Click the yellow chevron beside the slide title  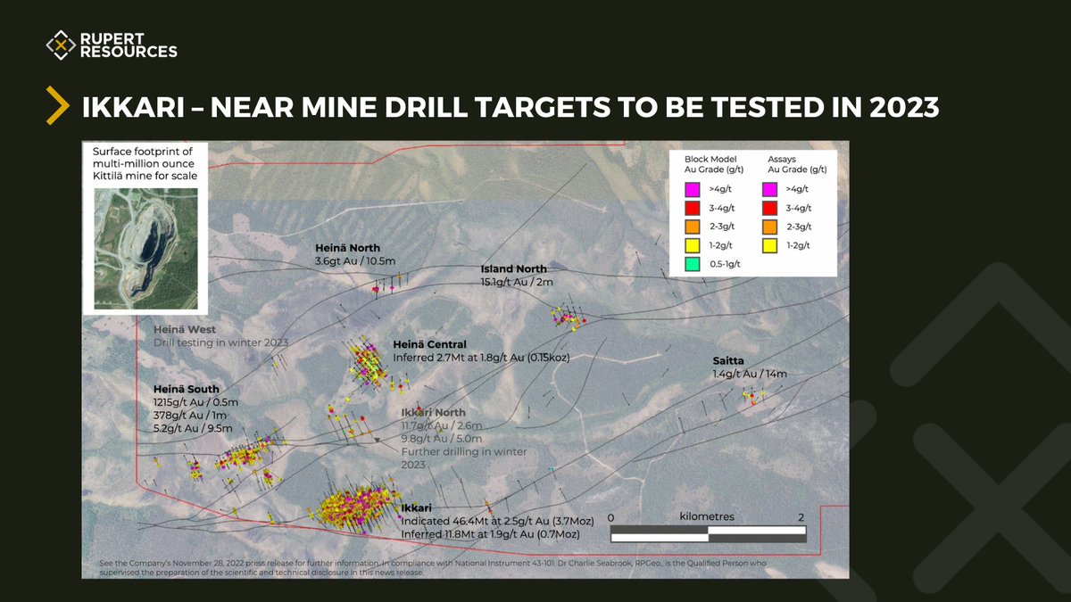[x=58, y=107]
